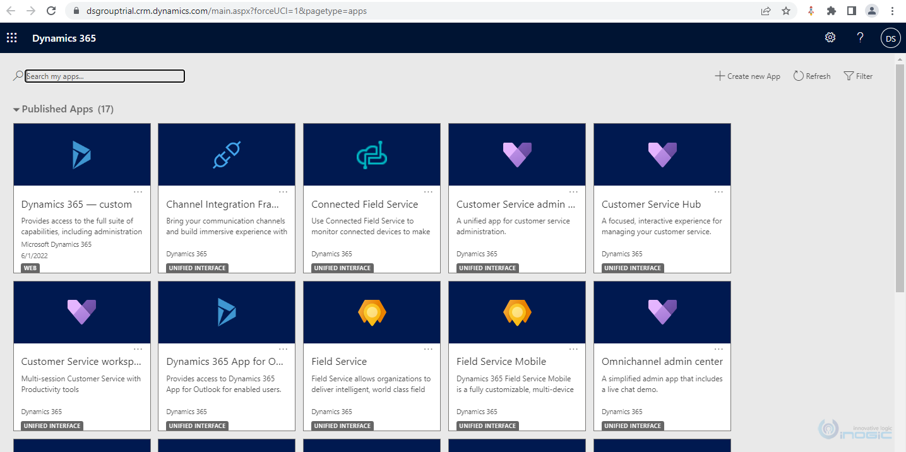Open more options for Dynamics 365 App for Outlook

[x=283, y=348]
